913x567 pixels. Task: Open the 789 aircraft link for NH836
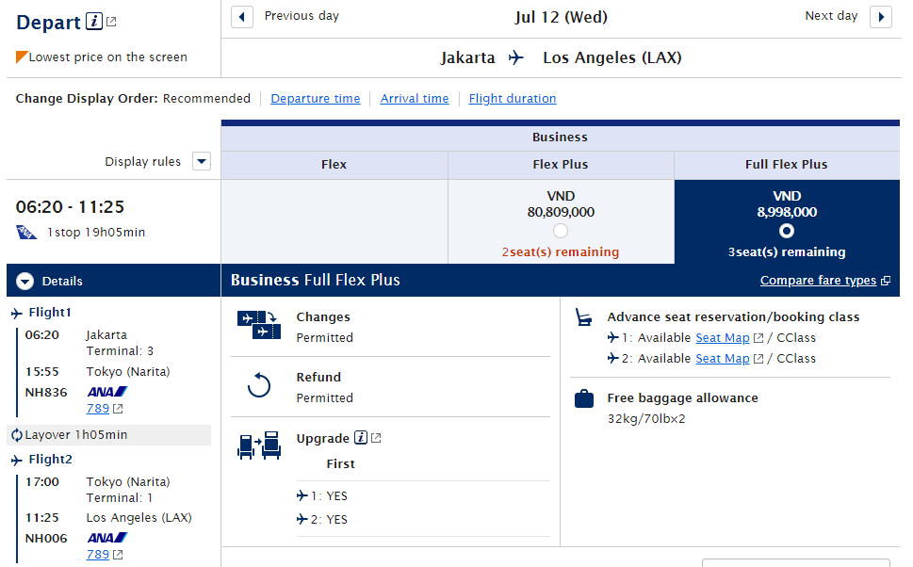98,409
